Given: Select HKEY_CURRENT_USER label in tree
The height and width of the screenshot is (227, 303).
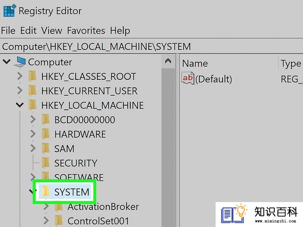Looking at the screenshot, I should coord(89,91).
